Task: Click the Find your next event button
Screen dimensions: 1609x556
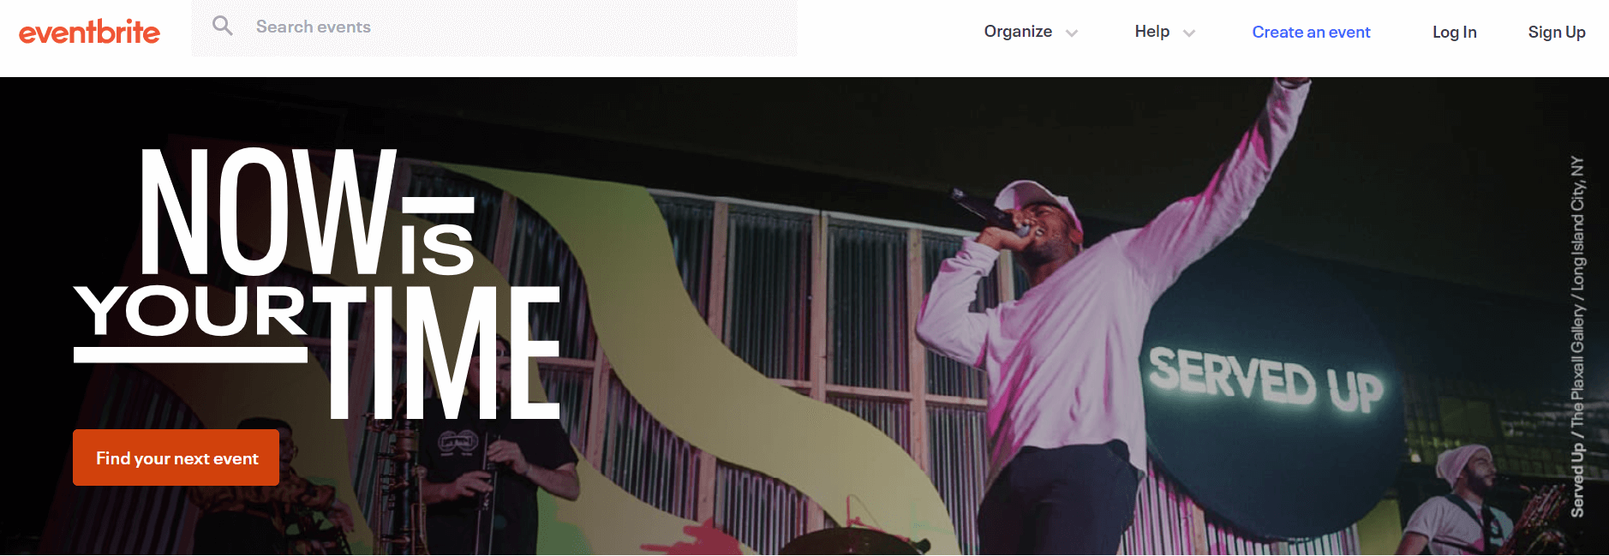Action: click(x=176, y=457)
